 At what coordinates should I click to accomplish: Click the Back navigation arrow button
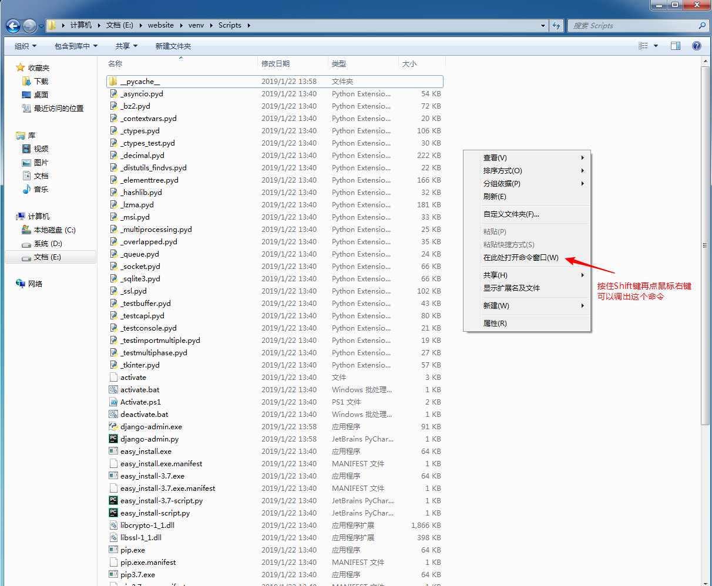(x=13, y=26)
